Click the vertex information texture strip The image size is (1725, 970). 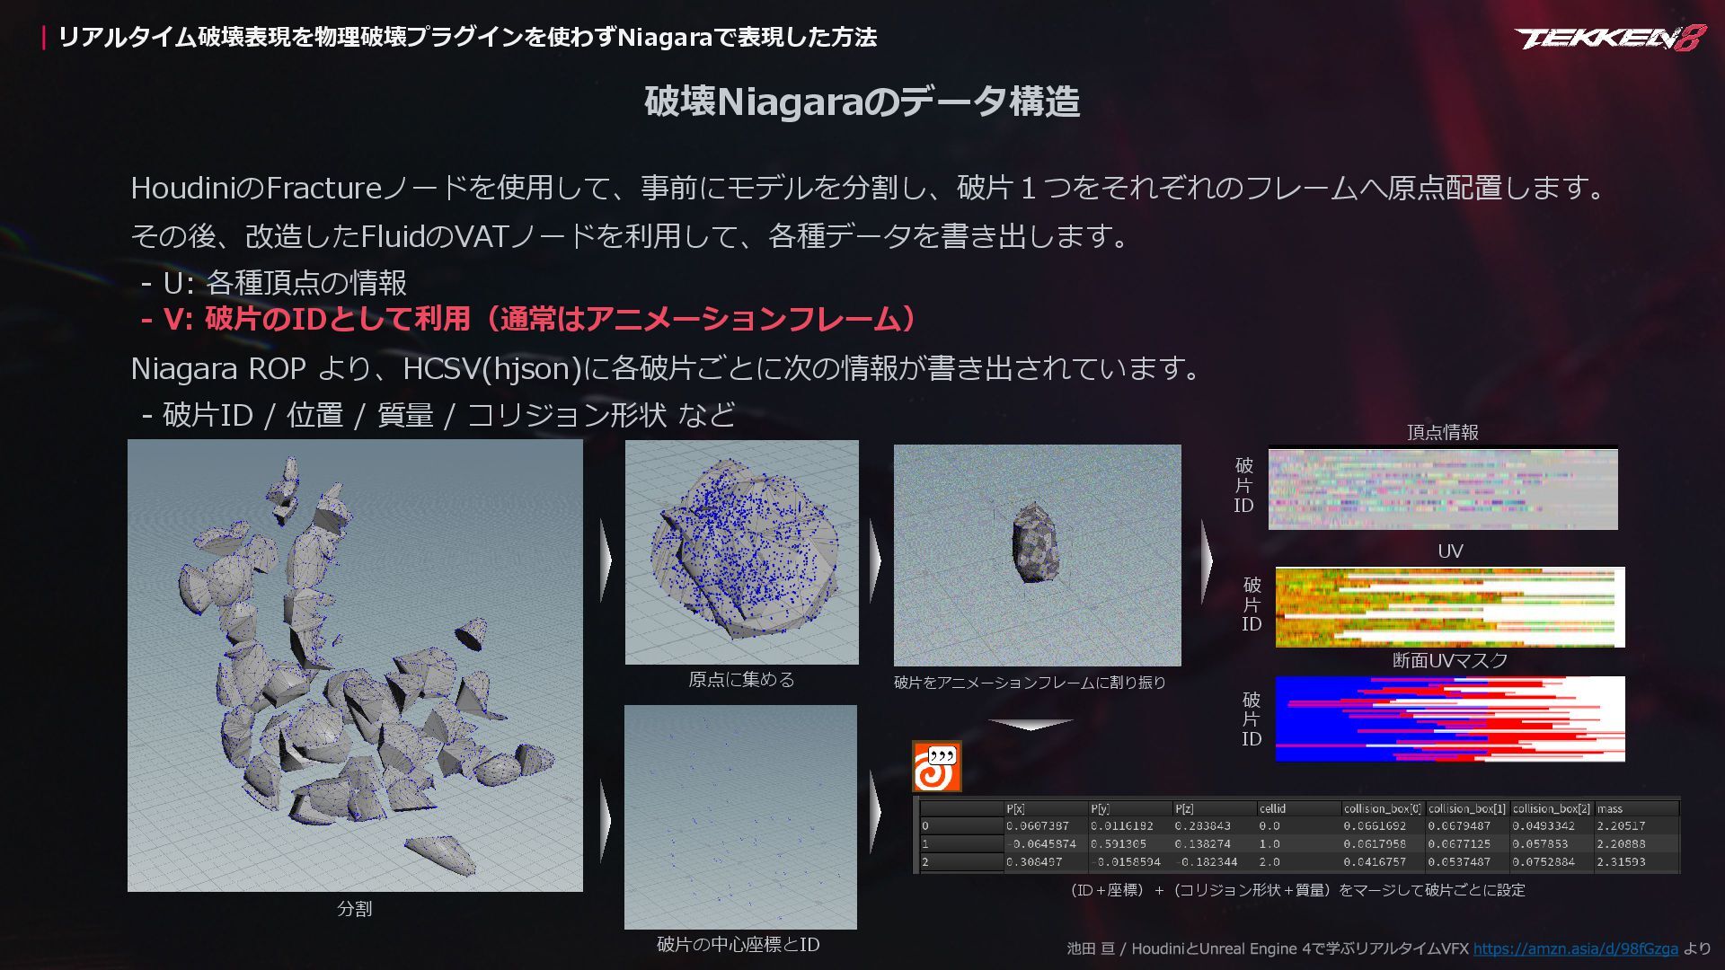click(1442, 489)
